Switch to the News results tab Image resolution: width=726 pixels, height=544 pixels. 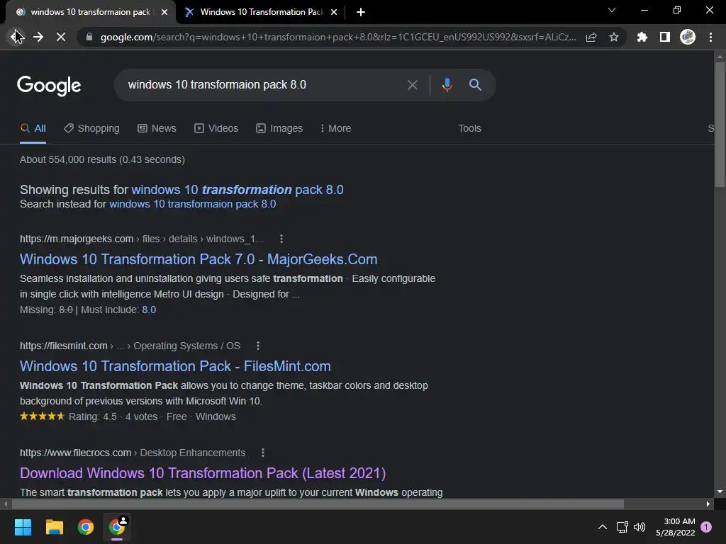157,128
